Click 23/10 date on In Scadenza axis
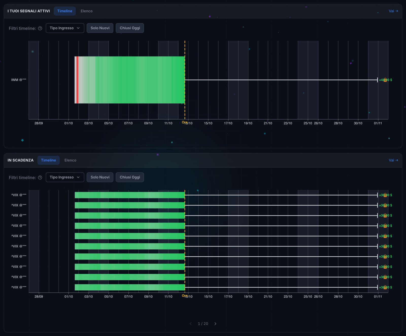This screenshot has width=406, height=336. pyautogui.click(x=288, y=296)
